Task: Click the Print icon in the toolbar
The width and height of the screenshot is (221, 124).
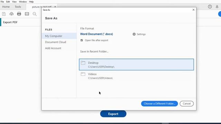Action: coord(19,14)
